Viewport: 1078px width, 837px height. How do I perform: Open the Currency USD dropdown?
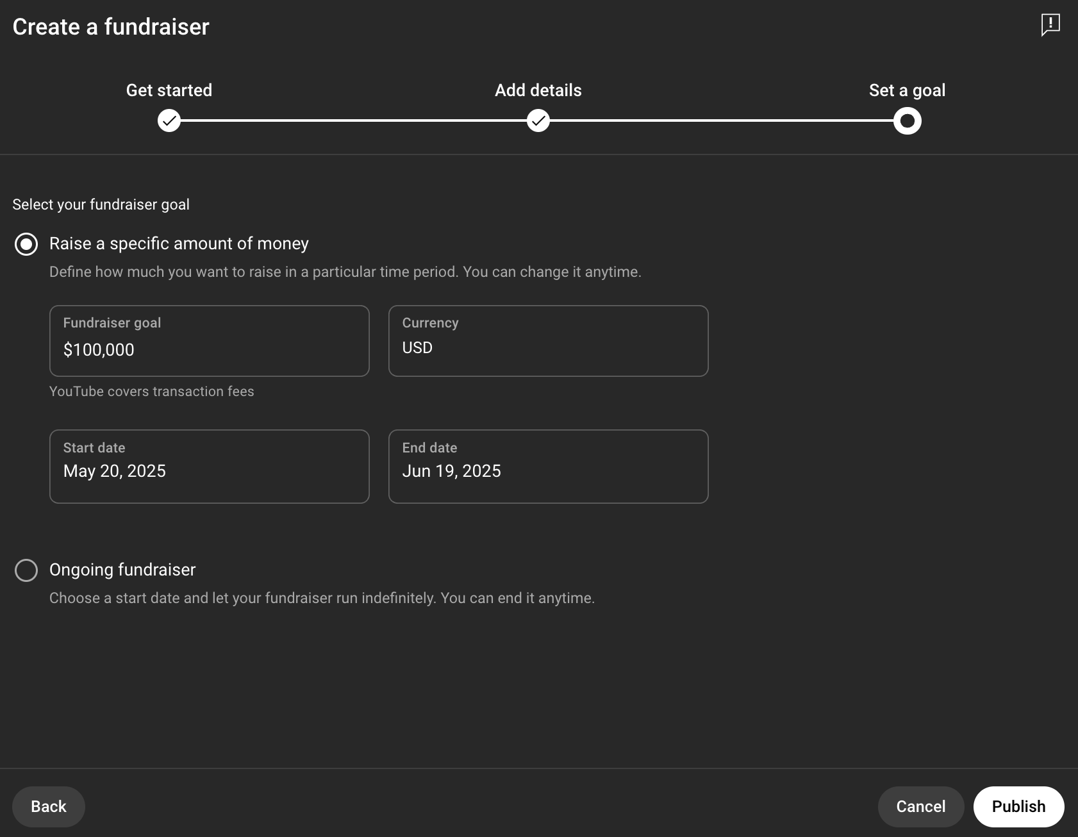[548, 341]
